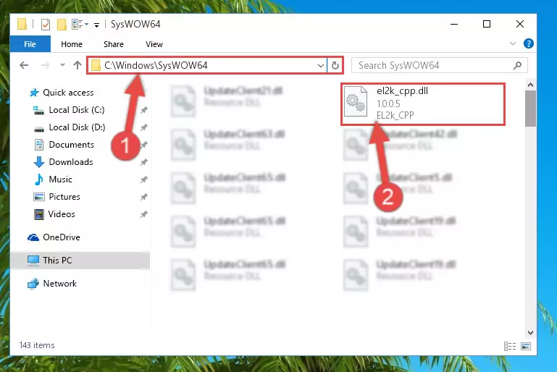Expand the ribbon with the chevron
The height and width of the screenshot is (372, 557).
tap(513, 43)
